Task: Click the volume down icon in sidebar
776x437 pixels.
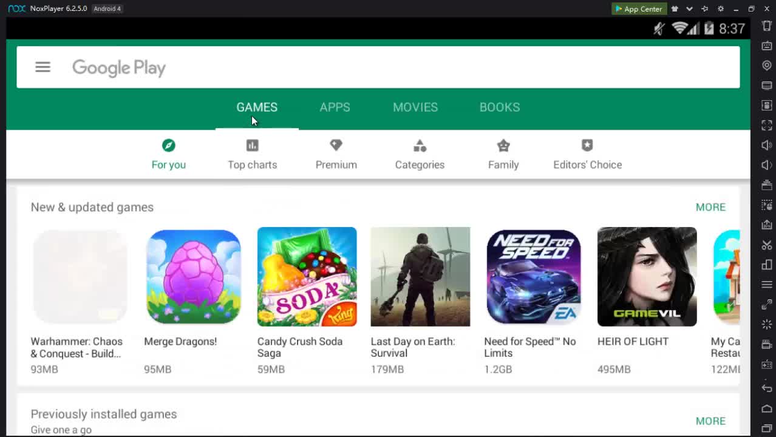Action: 767,165
